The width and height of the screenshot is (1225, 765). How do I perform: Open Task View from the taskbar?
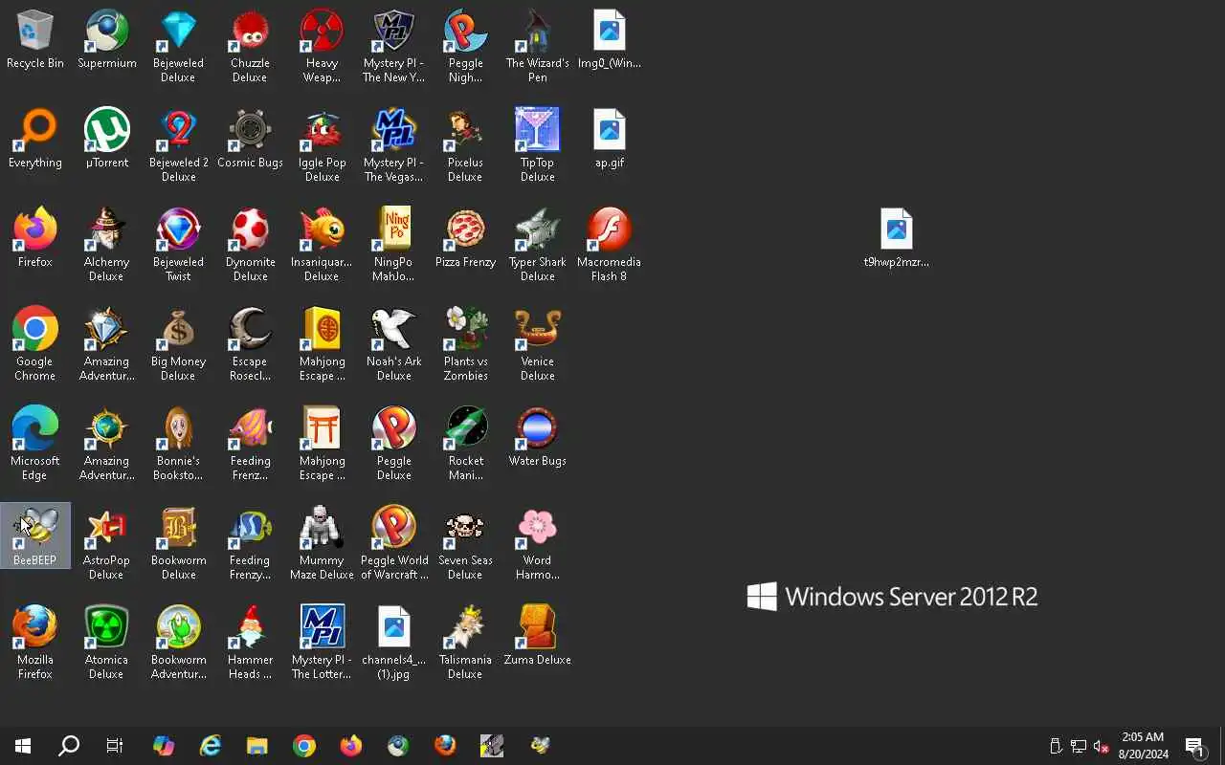[x=115, y=746]
